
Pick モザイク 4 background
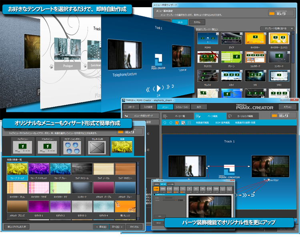coord(104,209)
